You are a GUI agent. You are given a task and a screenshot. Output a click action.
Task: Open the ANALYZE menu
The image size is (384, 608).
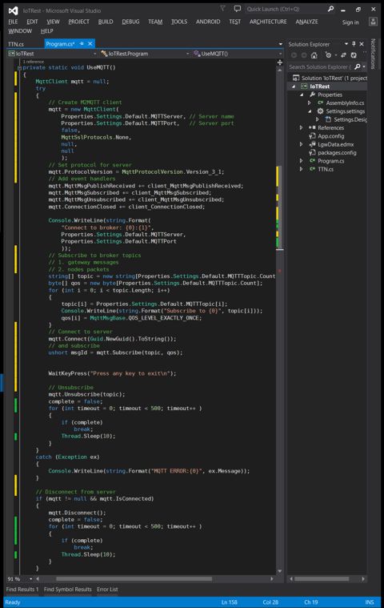(306, 22)
